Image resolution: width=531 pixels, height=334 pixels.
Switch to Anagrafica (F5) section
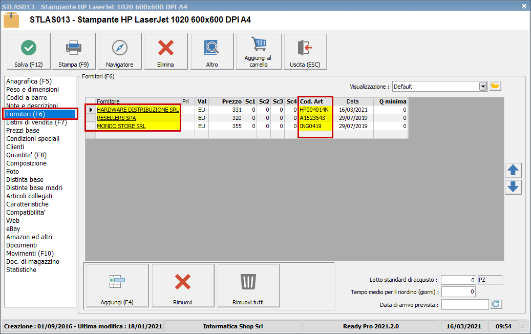pos(29,81)
